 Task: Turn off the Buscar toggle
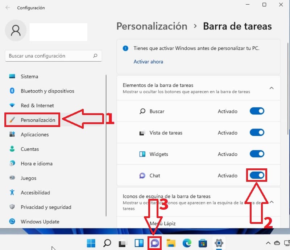[257, 111]
